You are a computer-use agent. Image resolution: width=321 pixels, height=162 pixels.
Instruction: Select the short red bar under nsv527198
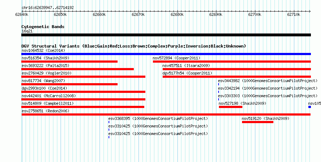[x=231, y=107]
